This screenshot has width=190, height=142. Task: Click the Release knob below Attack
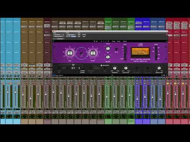[108, 57]
